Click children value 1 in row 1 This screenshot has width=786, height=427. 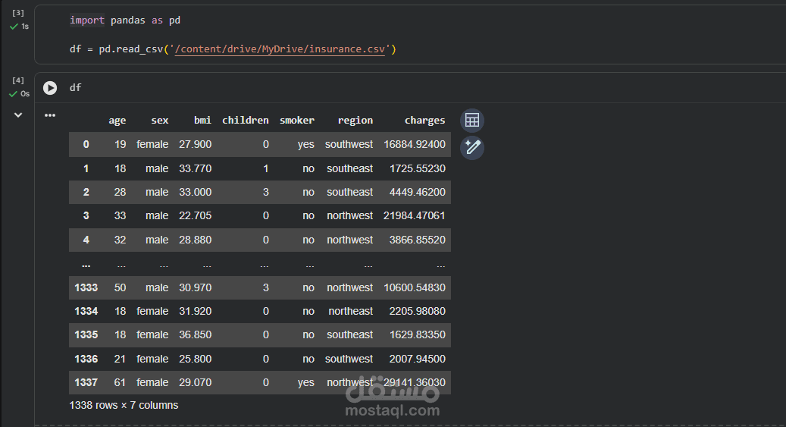click(266, 168)
